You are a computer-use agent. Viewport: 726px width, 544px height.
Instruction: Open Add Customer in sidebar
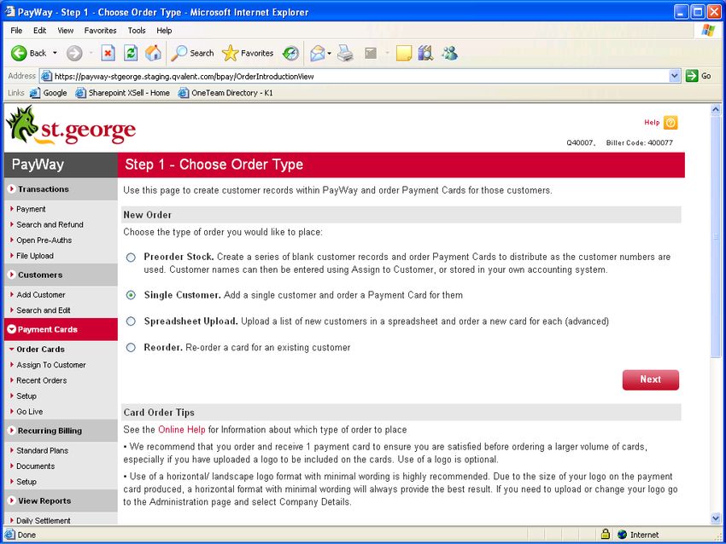coord(41,295)
